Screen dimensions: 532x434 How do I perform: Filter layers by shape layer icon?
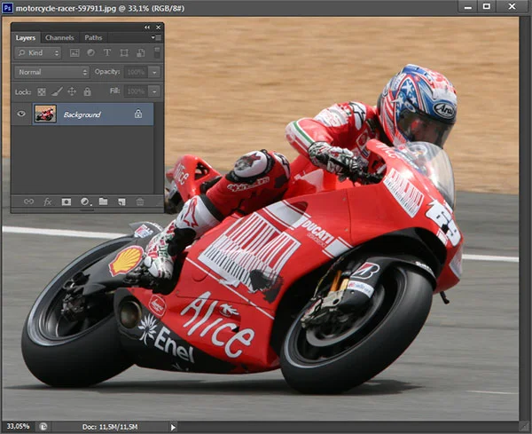coord(124,52)
